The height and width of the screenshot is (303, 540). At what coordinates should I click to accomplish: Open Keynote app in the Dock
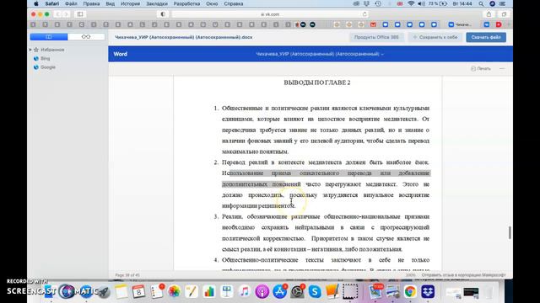[227, 292]
